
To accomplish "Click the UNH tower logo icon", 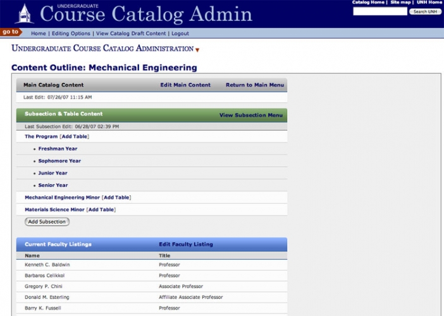I will (x=25, y=14).
